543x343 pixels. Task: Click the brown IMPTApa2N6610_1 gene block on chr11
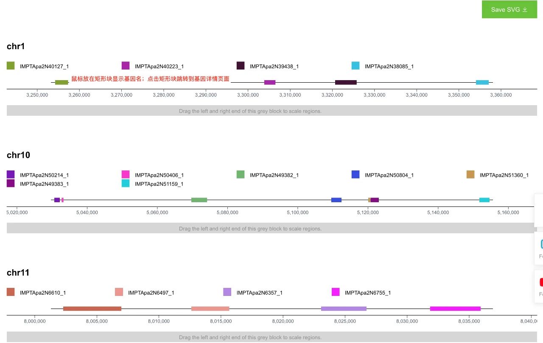click(92, 309)
